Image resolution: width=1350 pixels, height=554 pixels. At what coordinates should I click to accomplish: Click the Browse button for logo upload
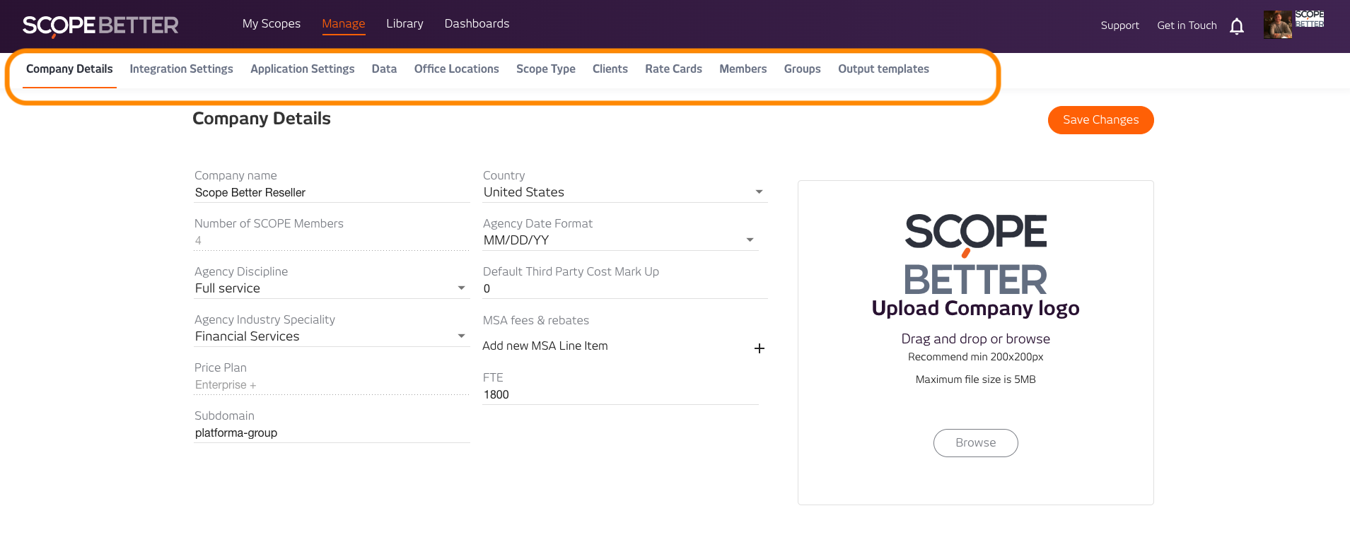coord(975,443)
